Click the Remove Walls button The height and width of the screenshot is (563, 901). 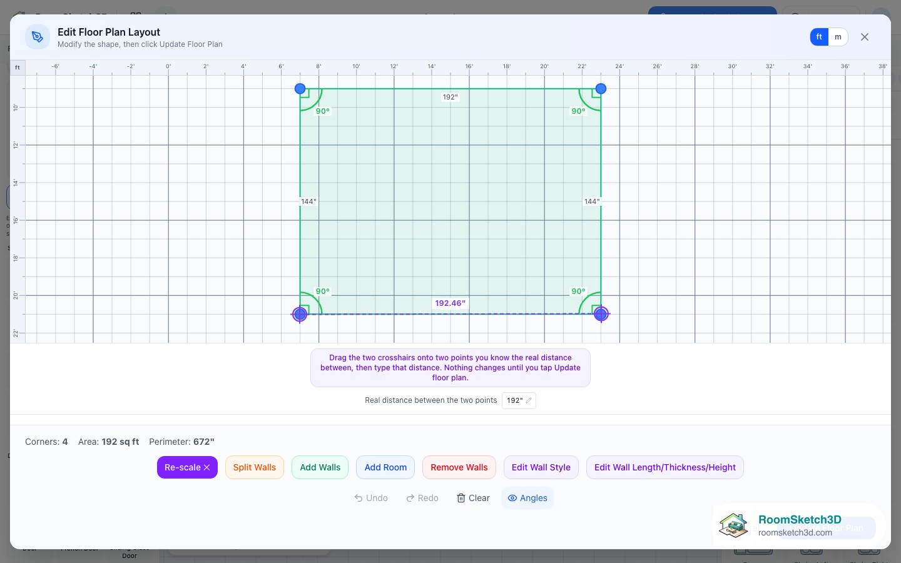tap(459, 467)
